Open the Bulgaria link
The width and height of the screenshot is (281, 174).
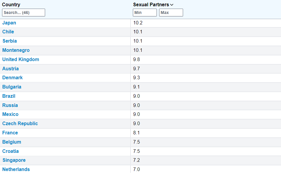[12, 87]
